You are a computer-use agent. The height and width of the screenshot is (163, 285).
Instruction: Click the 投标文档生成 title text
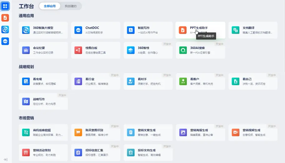147,150
